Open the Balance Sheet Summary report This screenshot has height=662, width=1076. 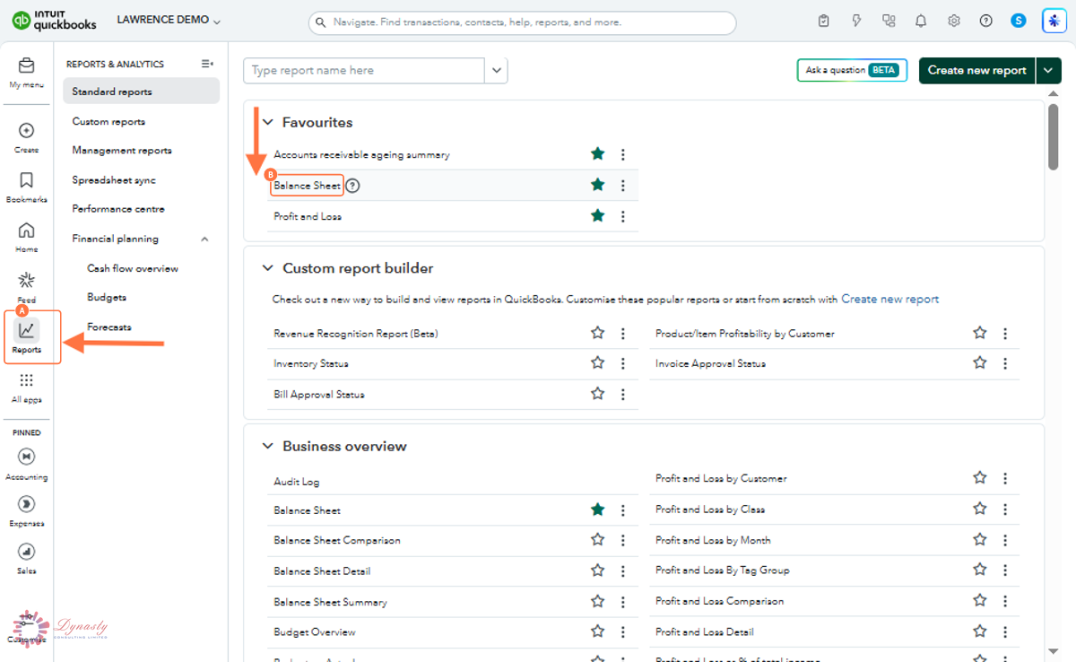coord(330,602)
